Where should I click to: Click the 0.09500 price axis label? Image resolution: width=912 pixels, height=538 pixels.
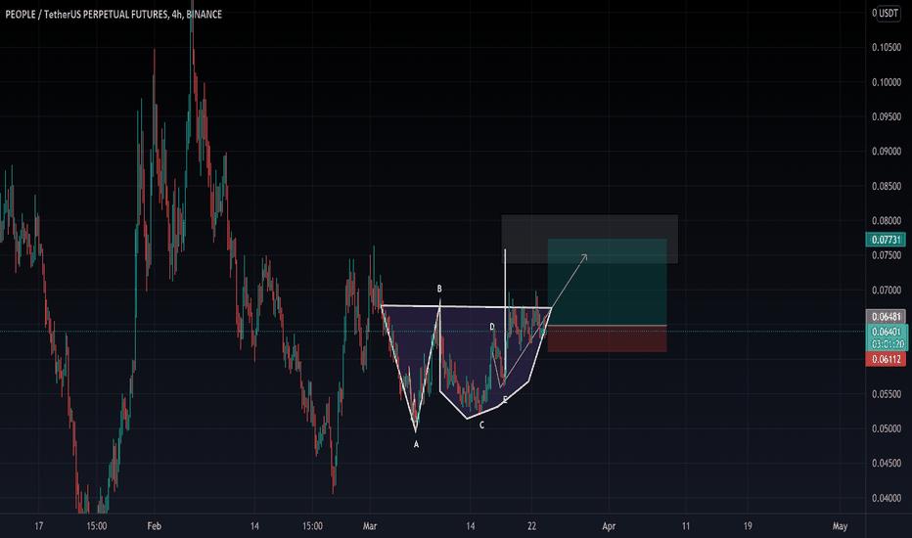coord(887,117)
